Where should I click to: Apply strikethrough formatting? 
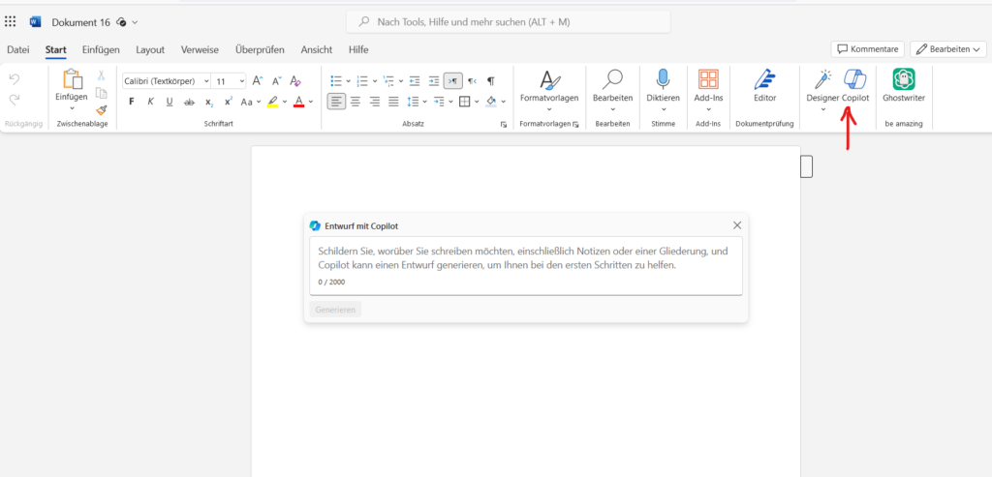(189, 101)
